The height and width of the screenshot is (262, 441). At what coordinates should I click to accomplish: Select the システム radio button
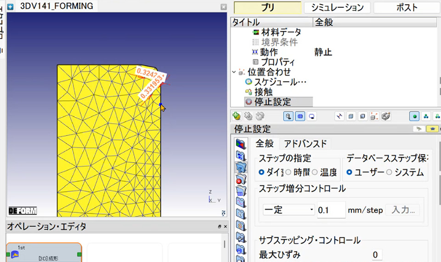point(389,172)
